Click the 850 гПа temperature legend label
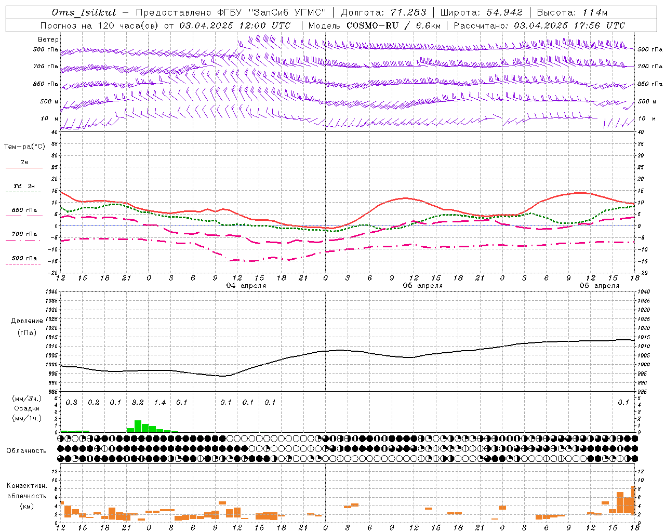 tap(24, 210)
